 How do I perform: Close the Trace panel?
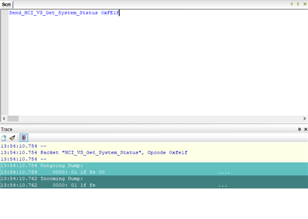tap(306, 129)
